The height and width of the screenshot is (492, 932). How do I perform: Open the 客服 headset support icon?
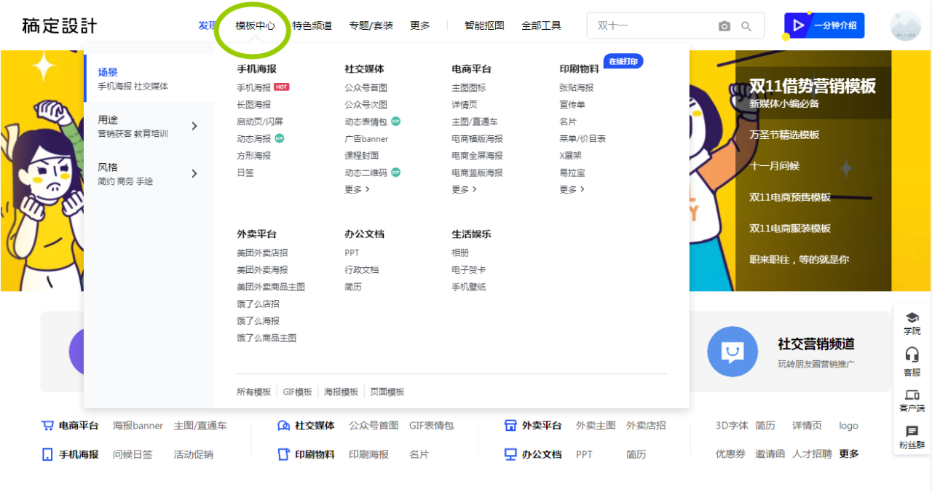[x=912, y=360]
